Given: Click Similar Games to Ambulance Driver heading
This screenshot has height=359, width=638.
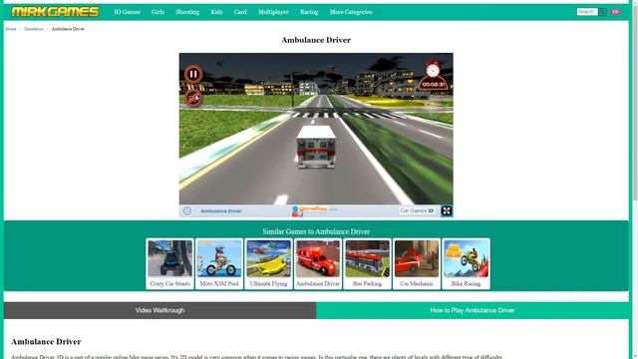Looking at the screenshot, I should pos(316,231).
